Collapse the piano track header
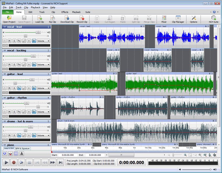This screenshot has height=173, width=222. pos(5,145)
